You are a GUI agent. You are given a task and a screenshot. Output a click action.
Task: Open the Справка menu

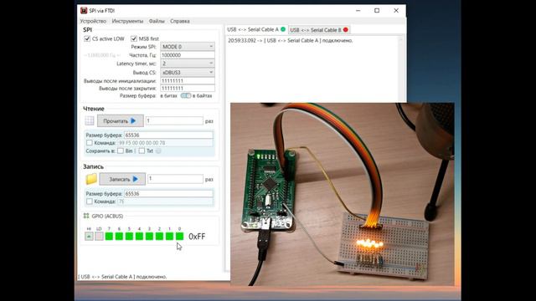coord(180,21)
